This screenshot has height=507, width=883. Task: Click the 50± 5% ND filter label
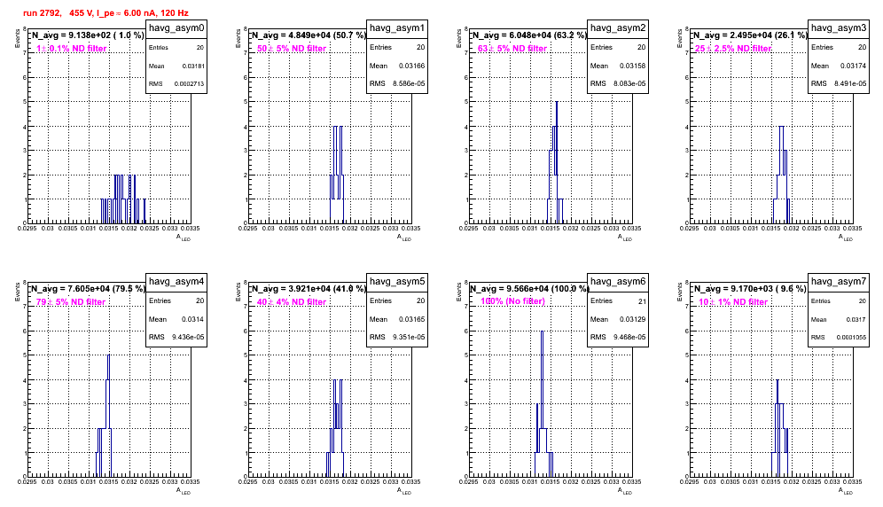pyautogui.click(x=292, y=49)
